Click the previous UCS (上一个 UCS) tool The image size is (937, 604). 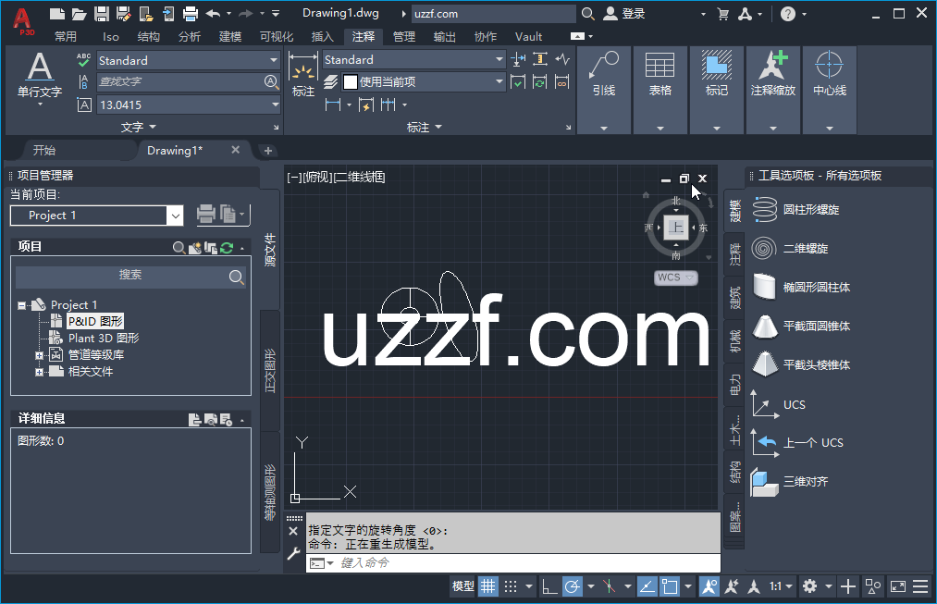tap(797, 443)
